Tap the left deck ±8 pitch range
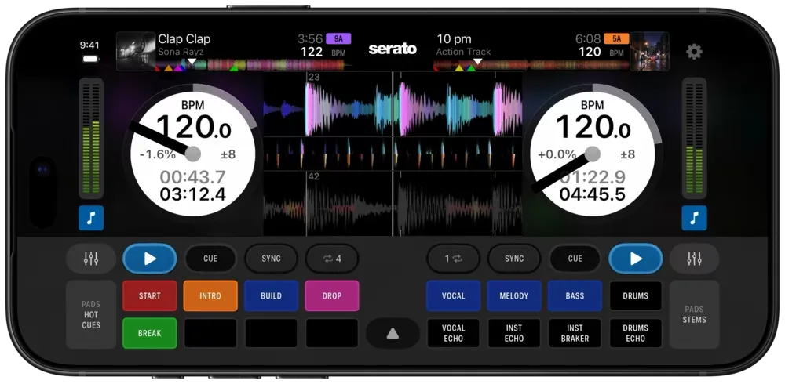The height and width of the screenshot is (384, 785). (x=228, y=154)
